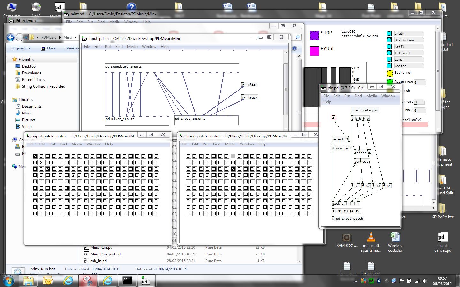Trigger the yellow Start_reh bang
This screenshot has width=460, height=287.
(x=390, y=73)
